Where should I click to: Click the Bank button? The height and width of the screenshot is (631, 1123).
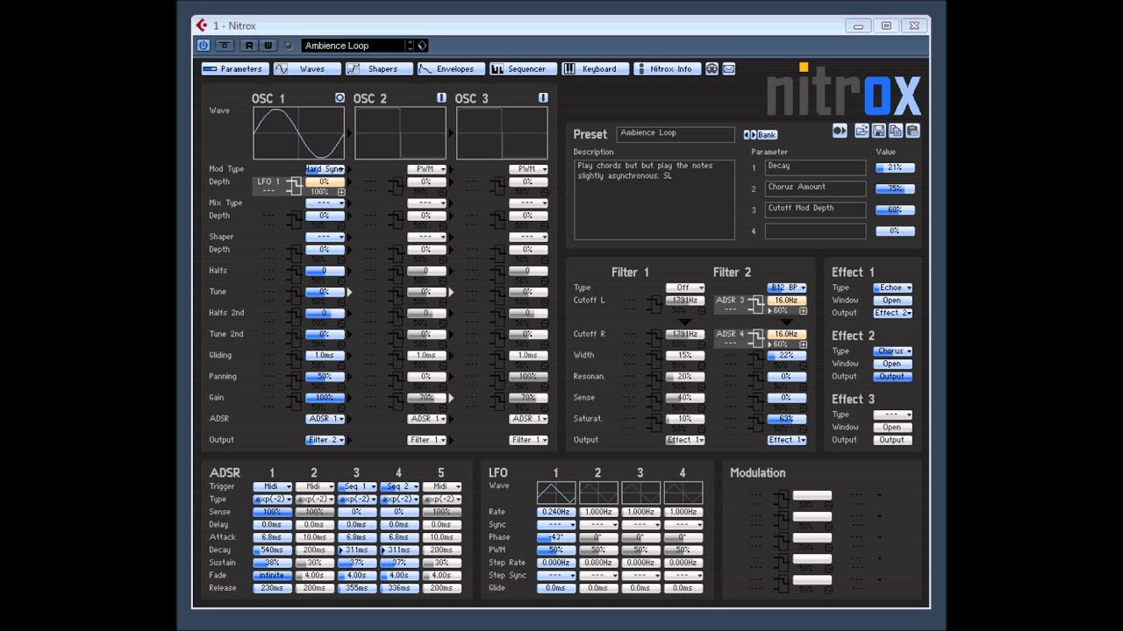(x=767, y=135)
